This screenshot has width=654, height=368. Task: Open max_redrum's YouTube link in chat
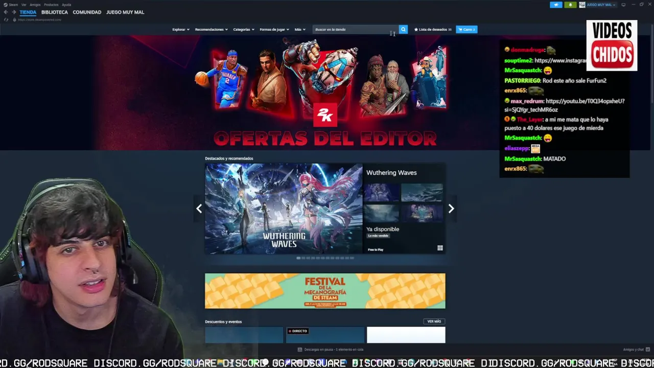[x=565, y=105]
